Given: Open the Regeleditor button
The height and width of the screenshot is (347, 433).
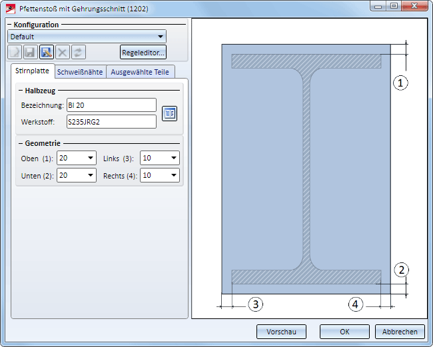Looking at the screenshot, I should pyautogui.click(x=143, y=53).
